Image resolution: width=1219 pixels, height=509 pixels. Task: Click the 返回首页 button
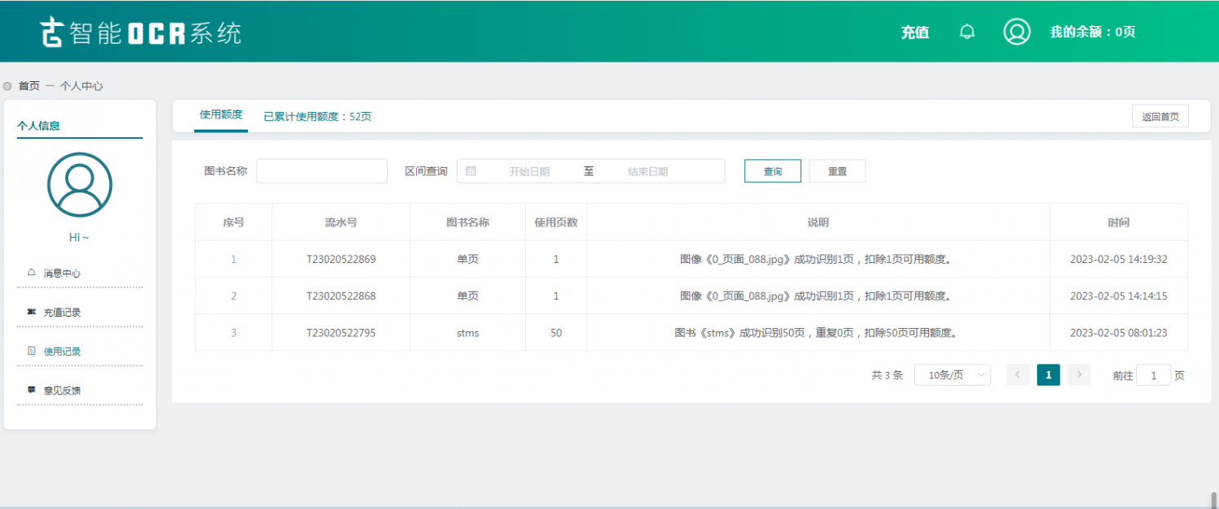point(1160,116)
